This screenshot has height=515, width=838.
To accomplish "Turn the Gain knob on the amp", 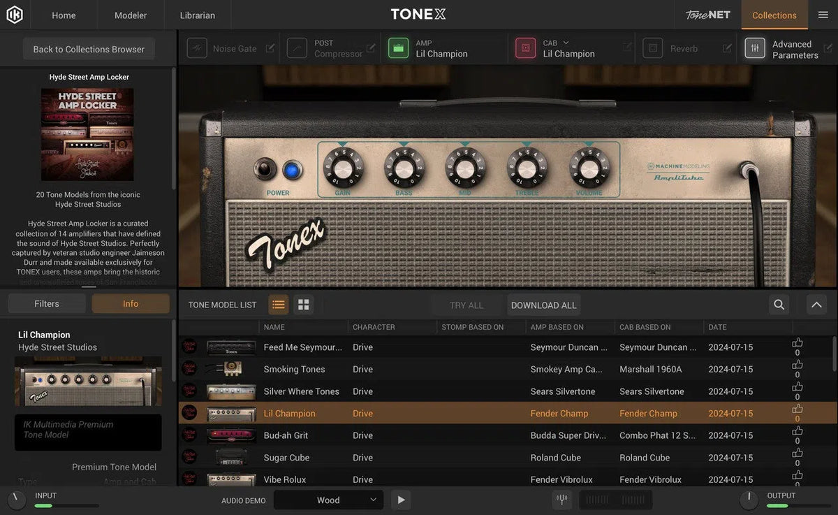I will point(343,169).
